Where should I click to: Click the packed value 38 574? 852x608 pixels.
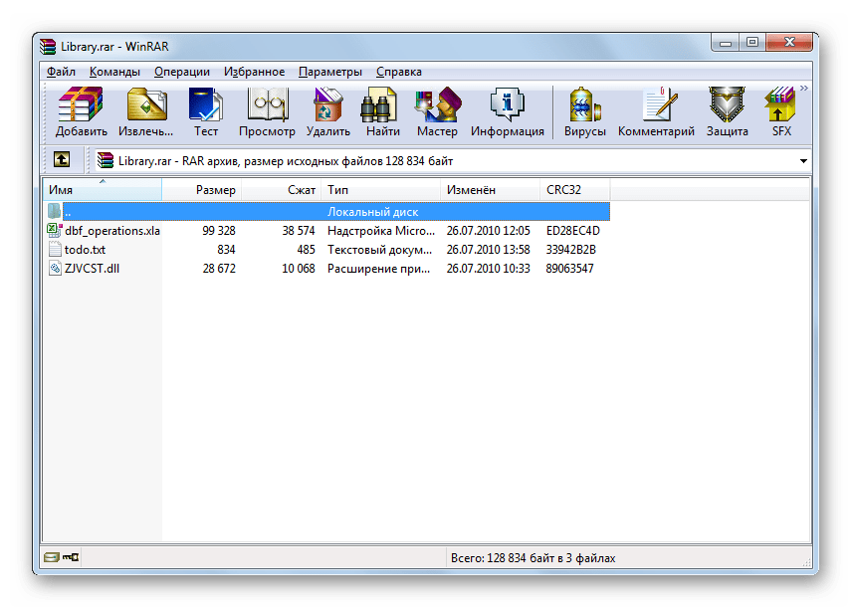click(299, 231)
